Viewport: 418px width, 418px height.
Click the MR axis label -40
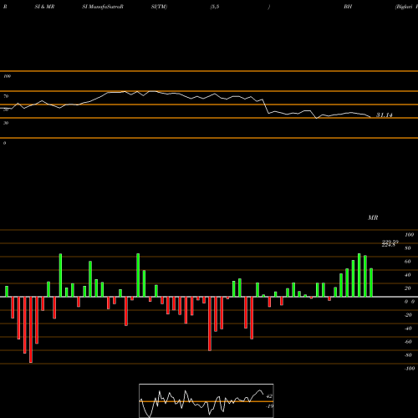[408, 329]
